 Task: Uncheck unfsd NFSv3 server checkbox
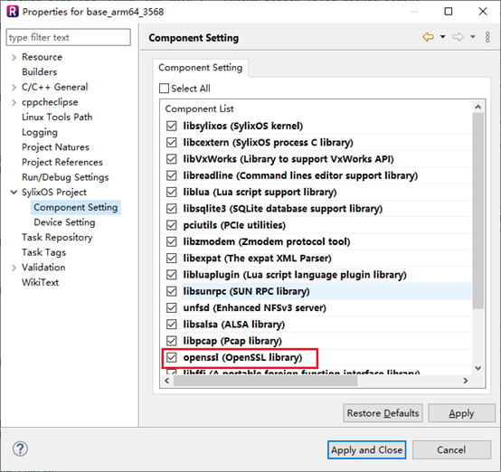click(172, 307)
